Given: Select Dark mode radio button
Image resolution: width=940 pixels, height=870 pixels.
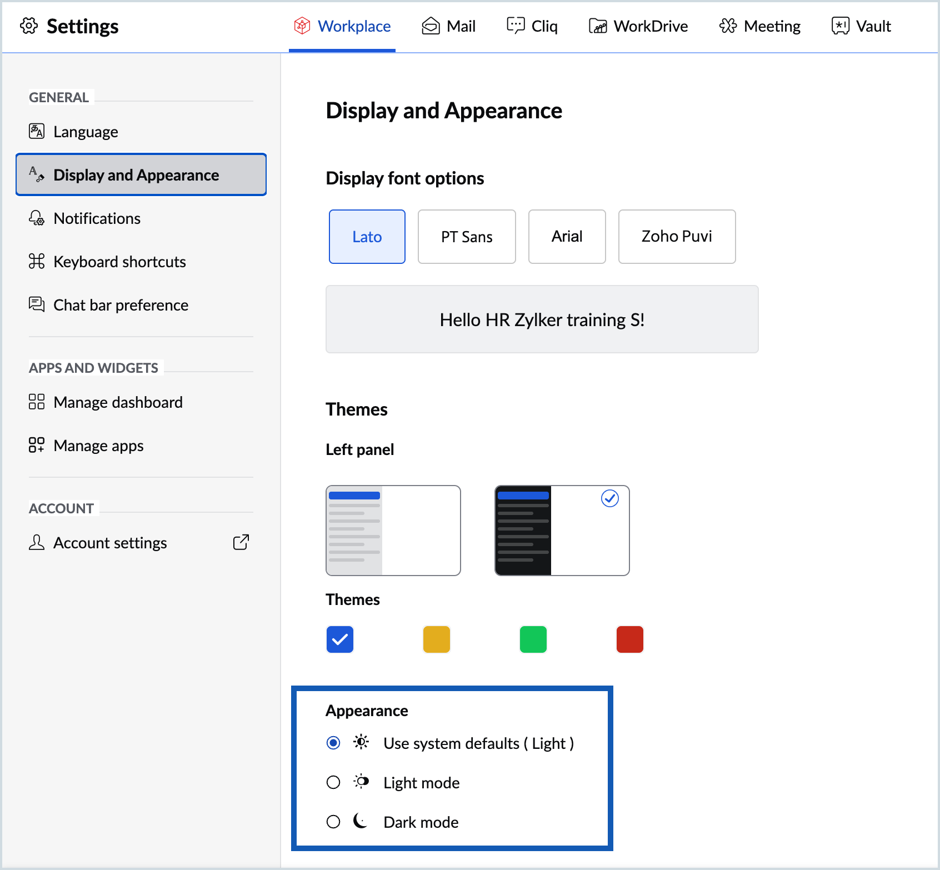Looking at the screenshot, I should (x=333, y=822).
